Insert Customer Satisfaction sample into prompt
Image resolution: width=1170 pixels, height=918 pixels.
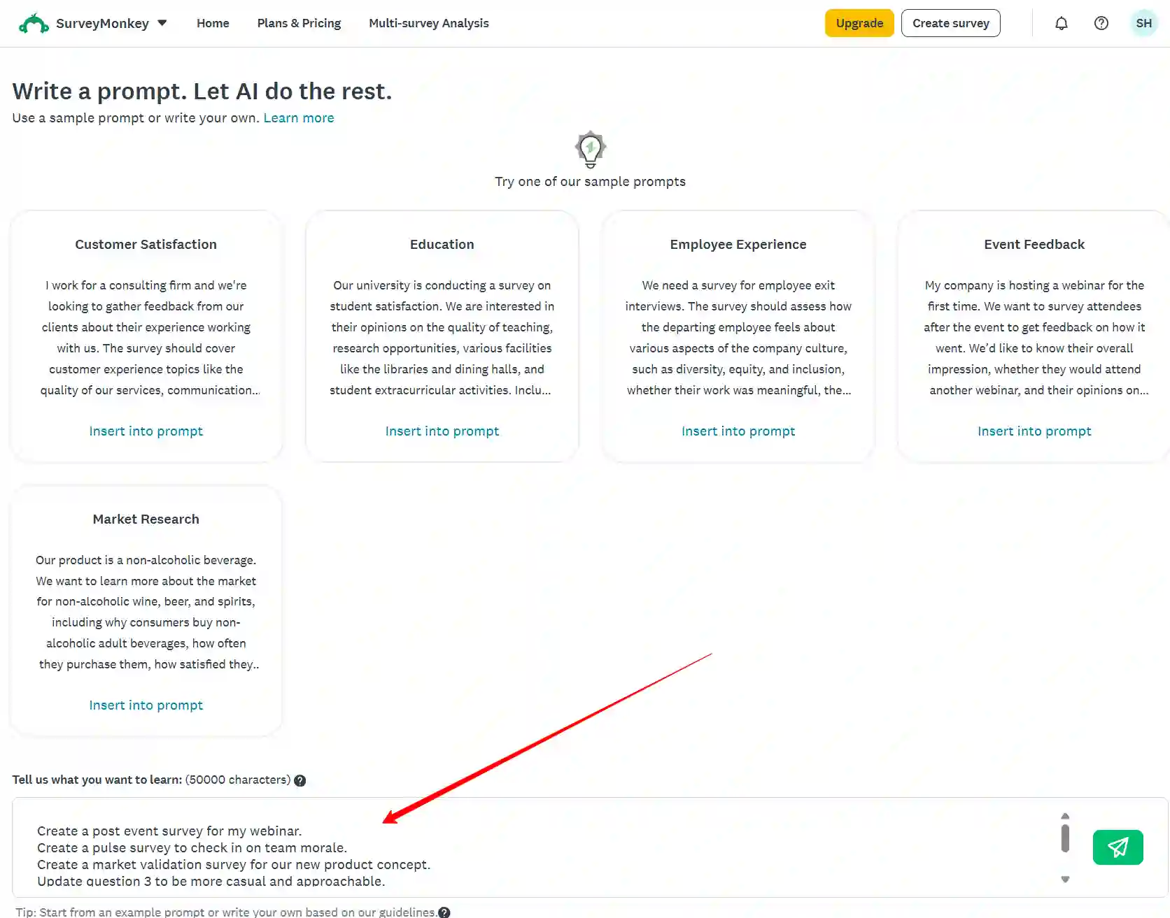[146, 431]
